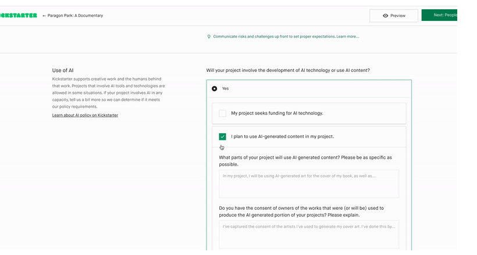Image resolution: width=477 pixels, height=255 pixels.
Task: Click the eye icon in the Preview button
Action: pos(385,16)
